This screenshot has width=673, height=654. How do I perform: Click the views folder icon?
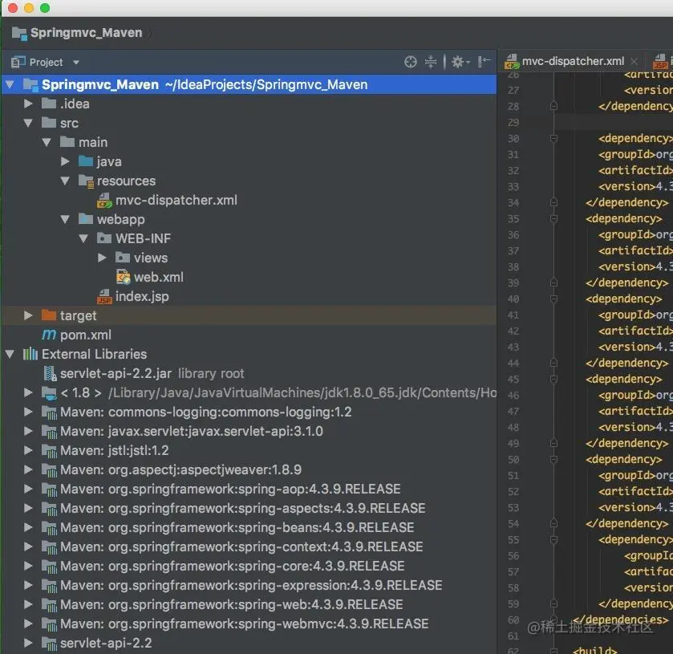click(x=123, y=258)
